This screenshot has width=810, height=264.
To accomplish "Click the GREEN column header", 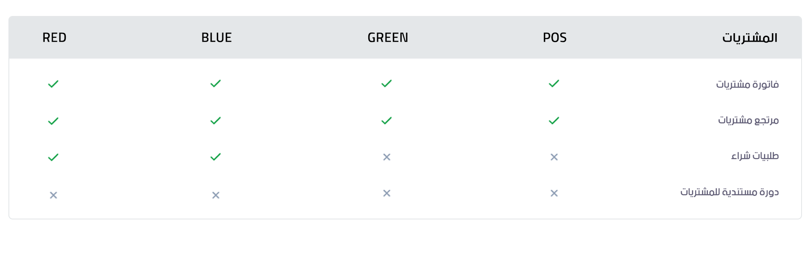I will (388, 38).
